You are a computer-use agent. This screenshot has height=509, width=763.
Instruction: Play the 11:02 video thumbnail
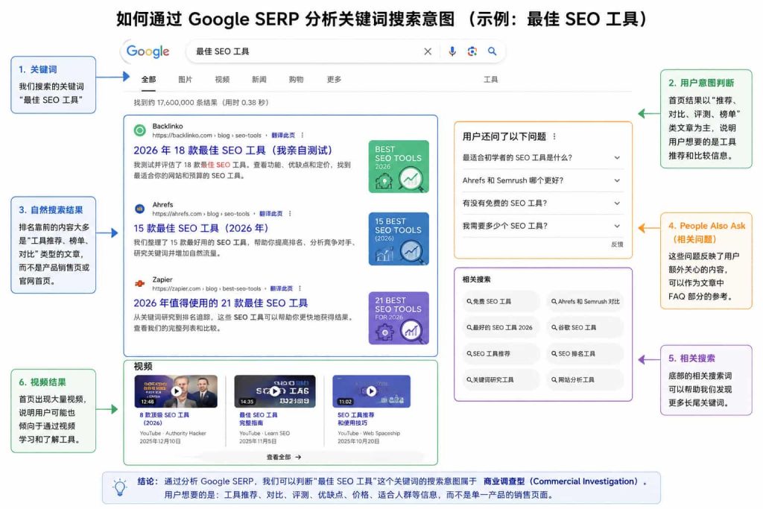pos(371,391)
